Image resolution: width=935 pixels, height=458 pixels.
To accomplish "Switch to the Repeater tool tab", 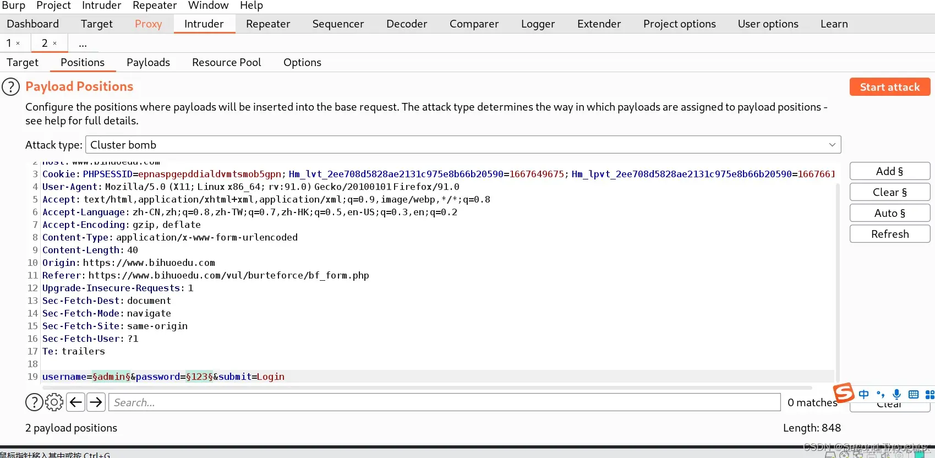I will (x=268, y=24).
